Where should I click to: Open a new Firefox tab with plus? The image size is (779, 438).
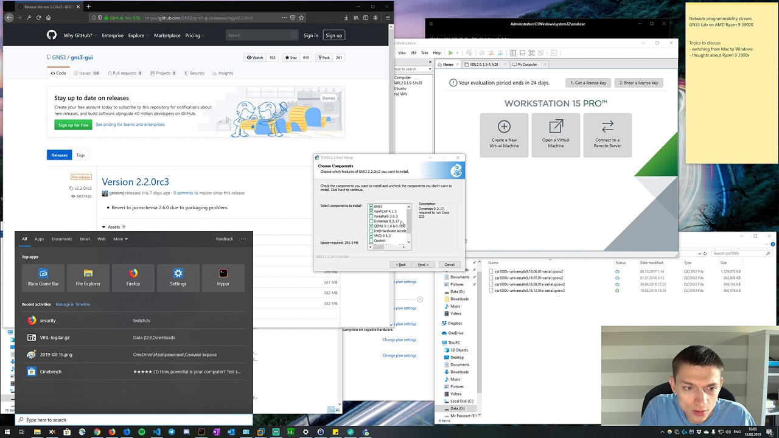pyautogui.click(x=88, y=6)
